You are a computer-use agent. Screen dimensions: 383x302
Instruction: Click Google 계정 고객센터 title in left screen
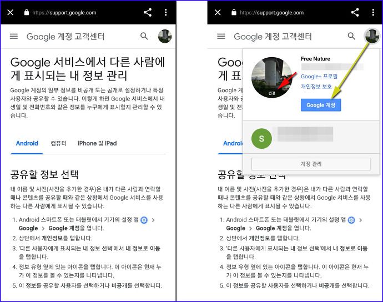[65, 37]
